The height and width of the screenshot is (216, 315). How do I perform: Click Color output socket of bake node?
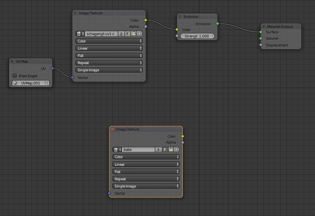182,136
